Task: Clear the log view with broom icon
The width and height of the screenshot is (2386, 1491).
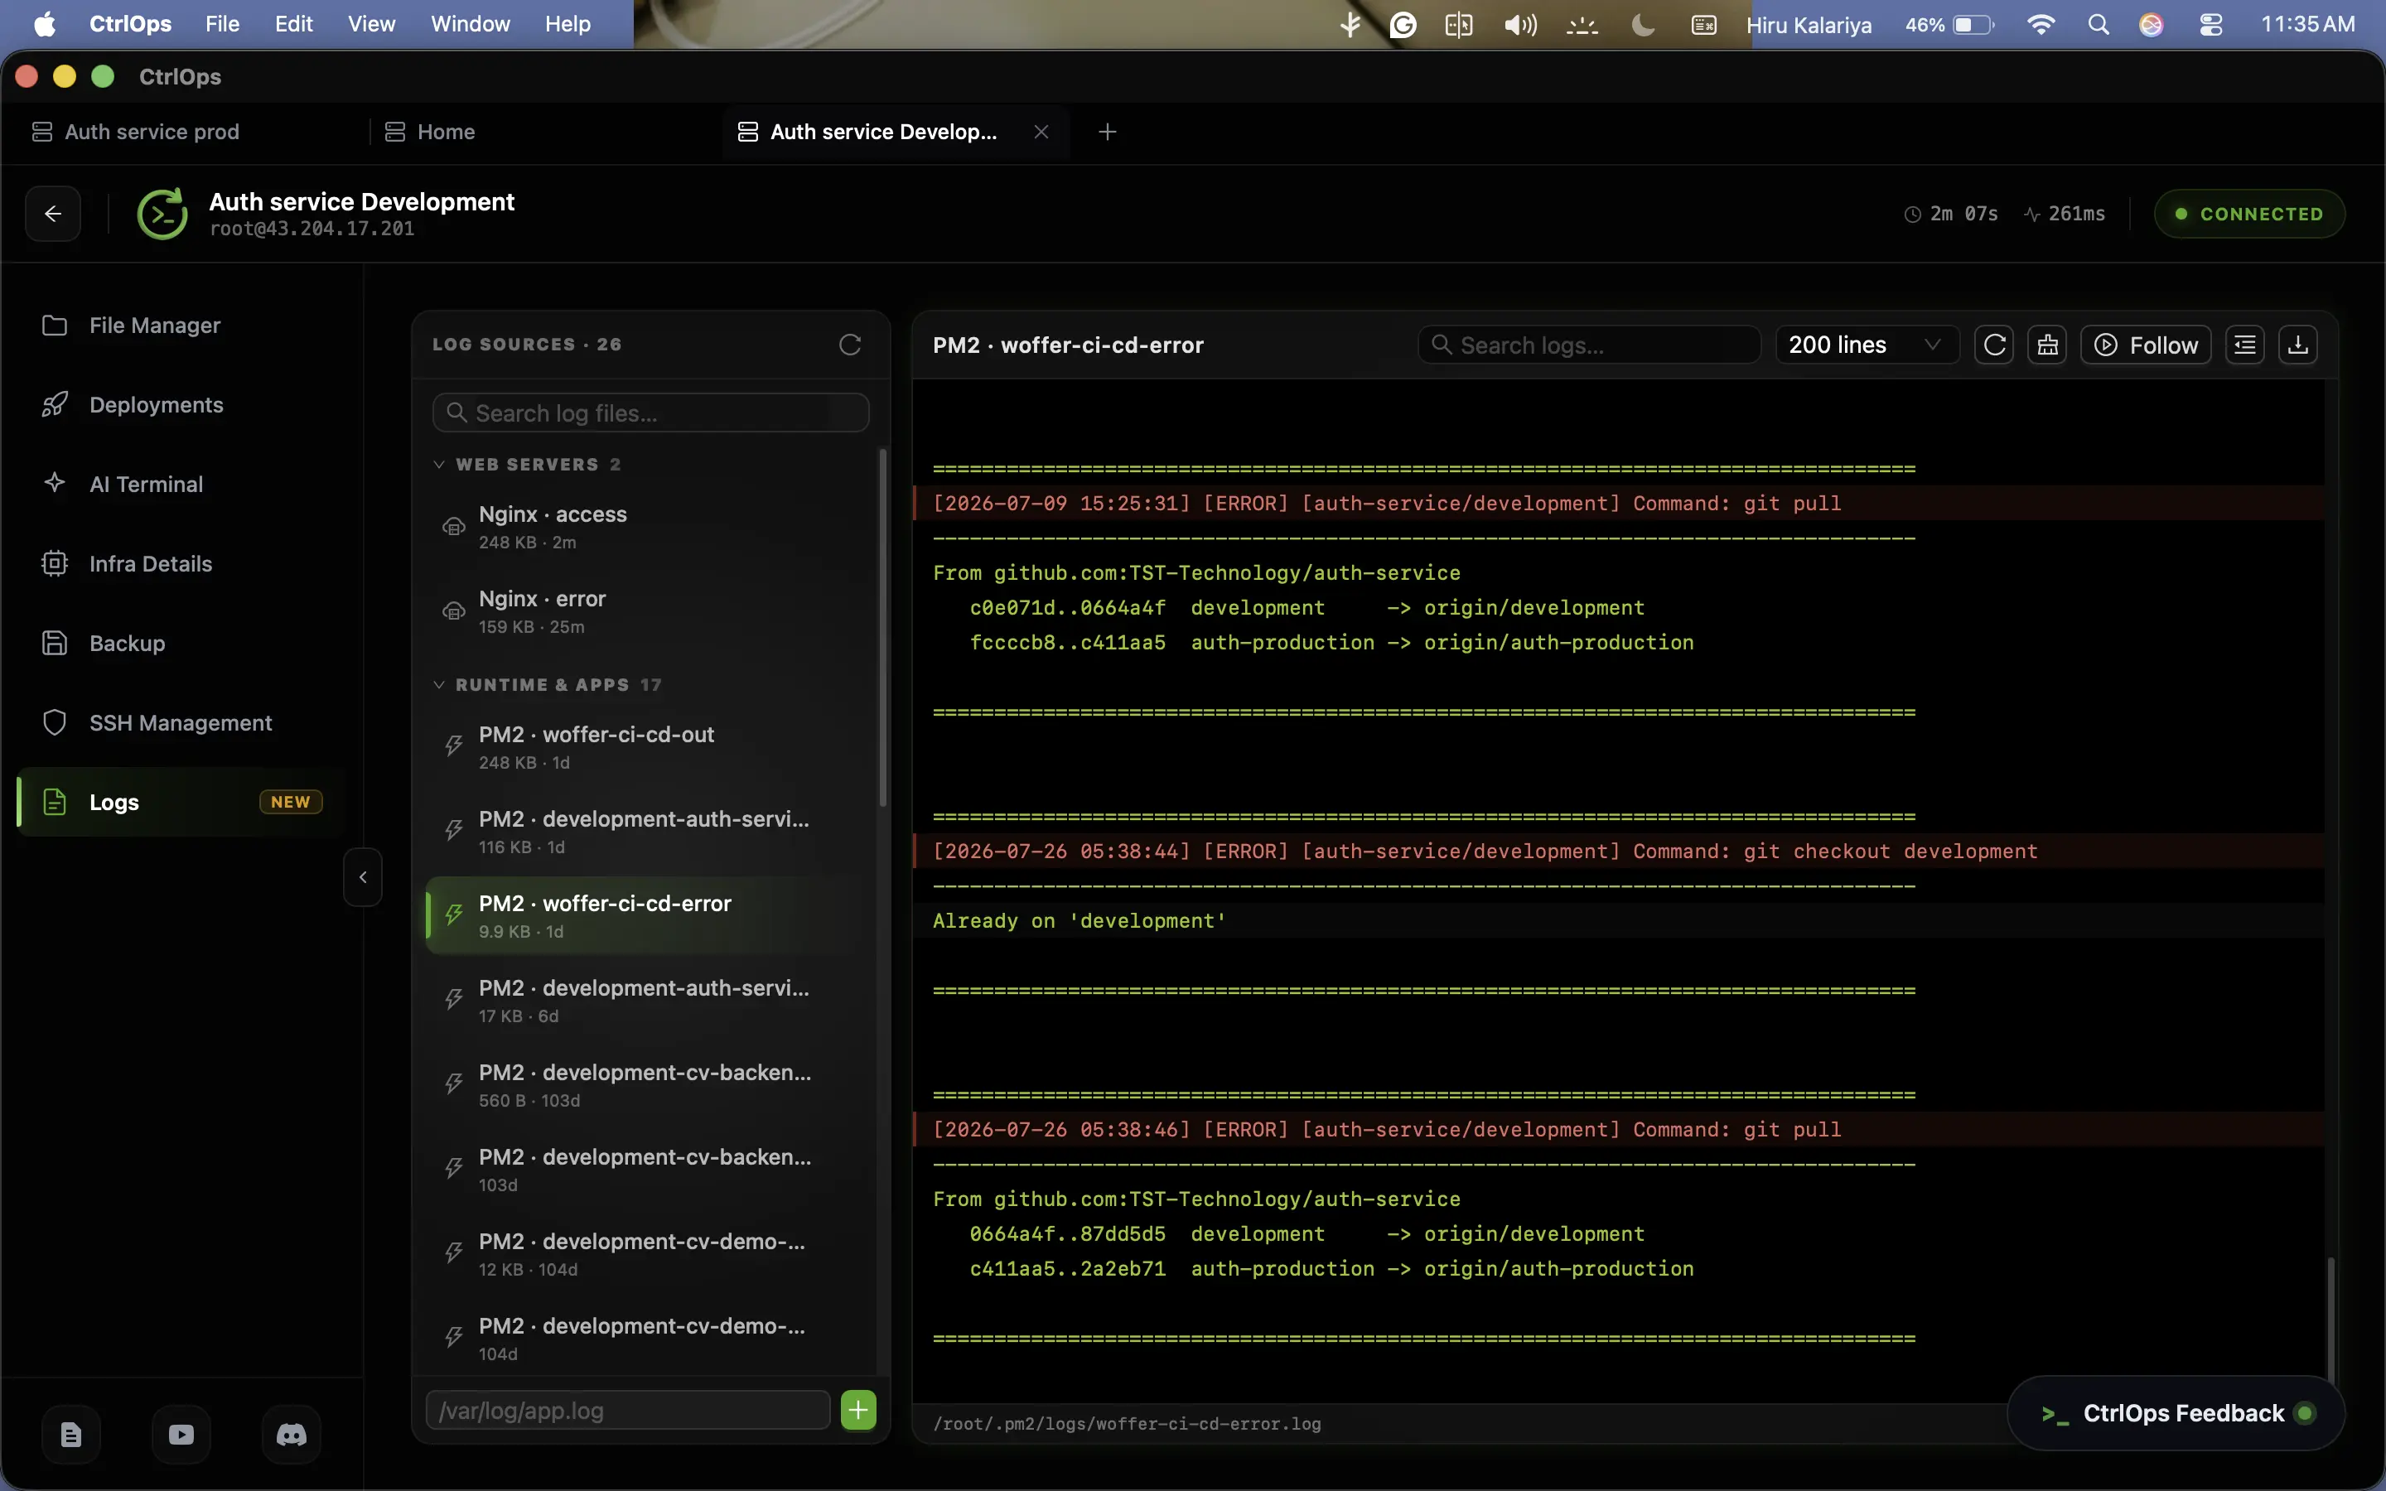Action: pos(2048,345)
